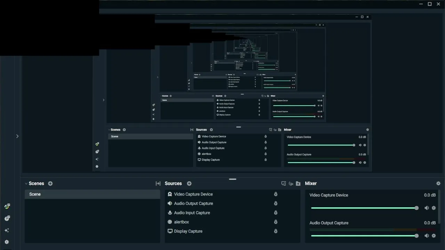Click the icon left of the add-folder icon
The image size is (445, 250).
[x=291, y=183]
